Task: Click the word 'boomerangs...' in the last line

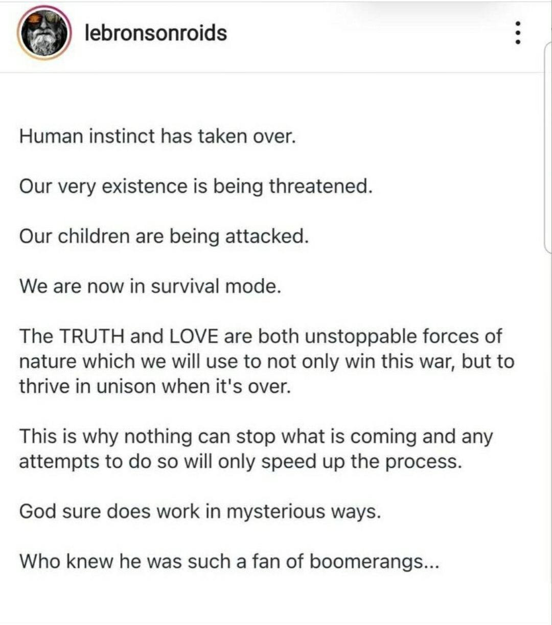Action: 374,562
